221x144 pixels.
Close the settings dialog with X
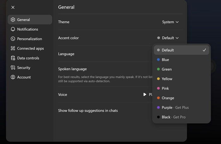13,7
